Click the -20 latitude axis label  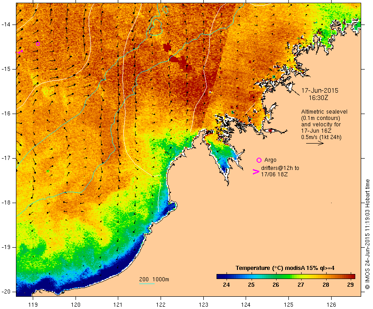pyautogui.click(x=6, y=292)
